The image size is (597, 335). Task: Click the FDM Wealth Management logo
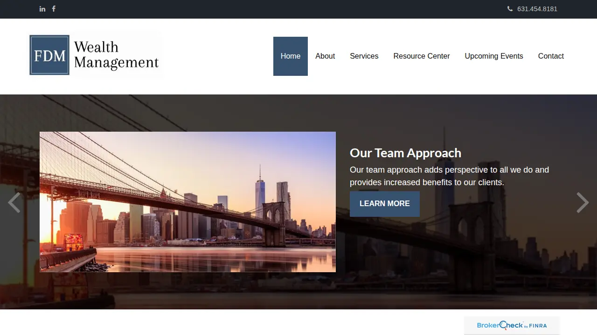click(x=96, y=55)
